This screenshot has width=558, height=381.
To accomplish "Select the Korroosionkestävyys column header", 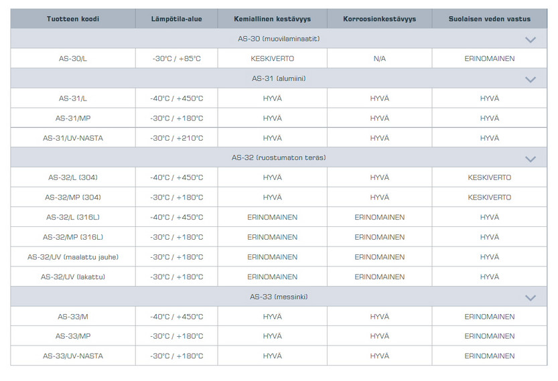I will click(x=379, y=19).
